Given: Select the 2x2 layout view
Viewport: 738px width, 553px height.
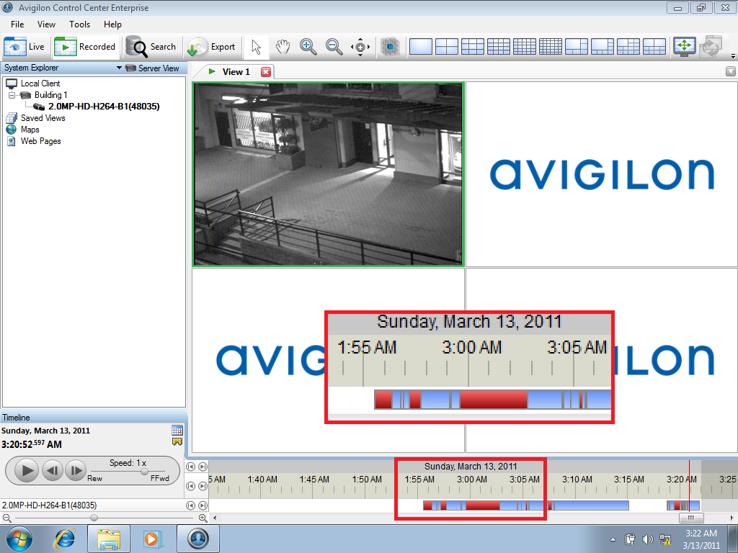Looking at the screenshot, I should [x=446, y=46].
